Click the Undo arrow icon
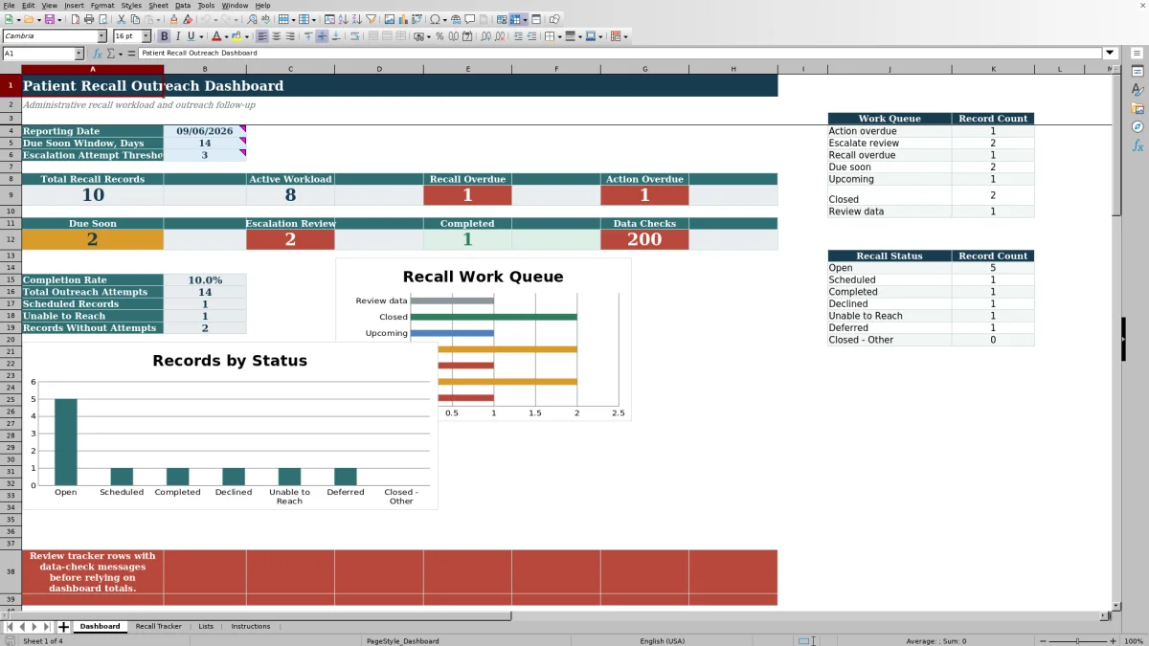The width and height of the screenshot is (1149, 646). click(x=205, y=19)
